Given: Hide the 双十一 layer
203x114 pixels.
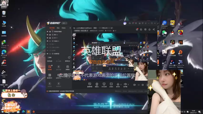Looking at the screenshot, I should click(47, 38).
